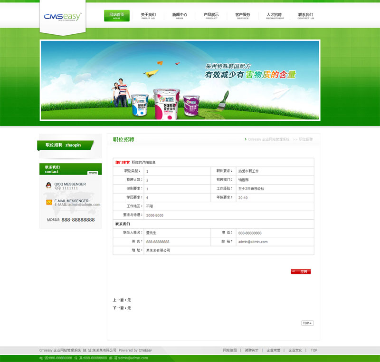The height and width of the screenshot is (362, 380).
Task: Click the TOP button above the footer
Action: [x=307, y=323]
